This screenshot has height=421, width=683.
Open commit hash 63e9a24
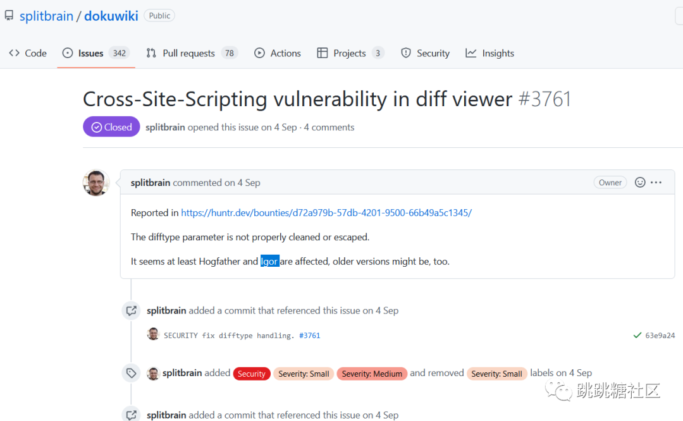pyautogui.click(x=660, y=335)
